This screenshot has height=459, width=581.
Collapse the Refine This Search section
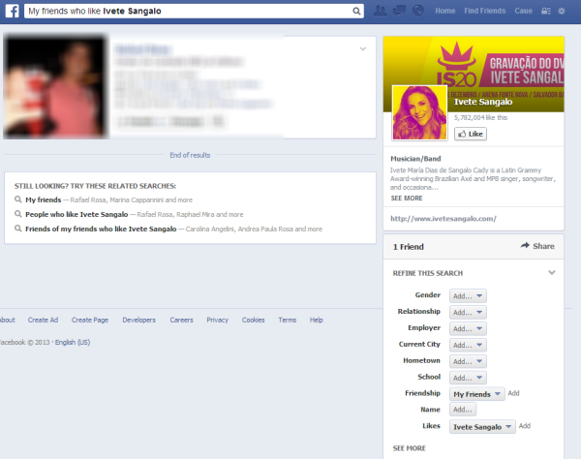pyautogui.click(x=551, y=273)
